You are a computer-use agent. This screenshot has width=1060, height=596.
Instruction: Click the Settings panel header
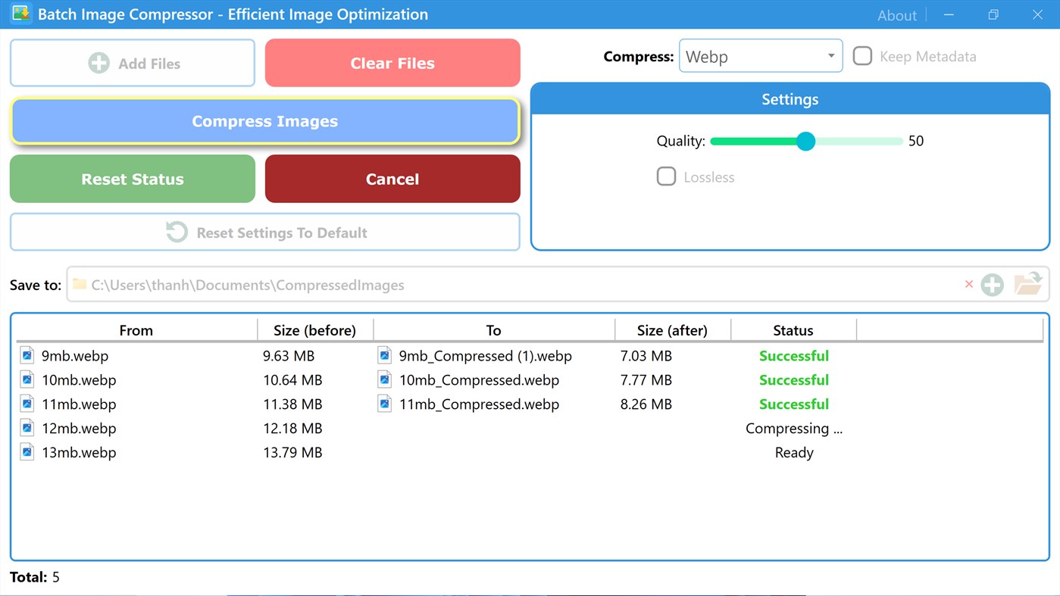click(x=790, y=99)
